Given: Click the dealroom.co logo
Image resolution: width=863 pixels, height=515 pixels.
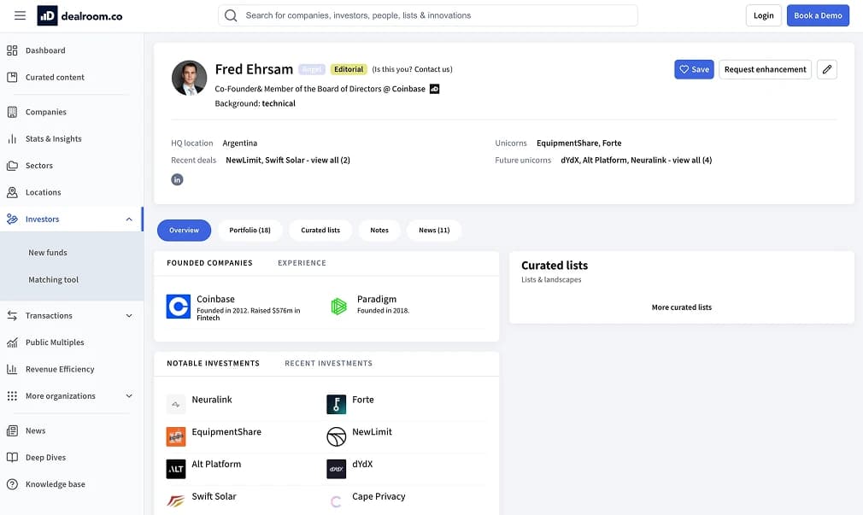Looking at the screenshot, I should [x=79, y=15].
